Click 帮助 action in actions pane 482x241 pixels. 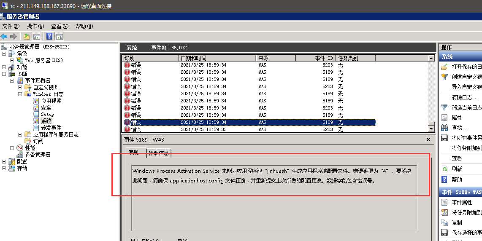click(457, 179)
